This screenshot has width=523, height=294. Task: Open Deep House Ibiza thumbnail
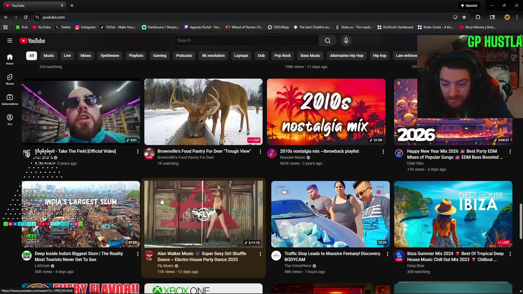(x=453, y=214)
